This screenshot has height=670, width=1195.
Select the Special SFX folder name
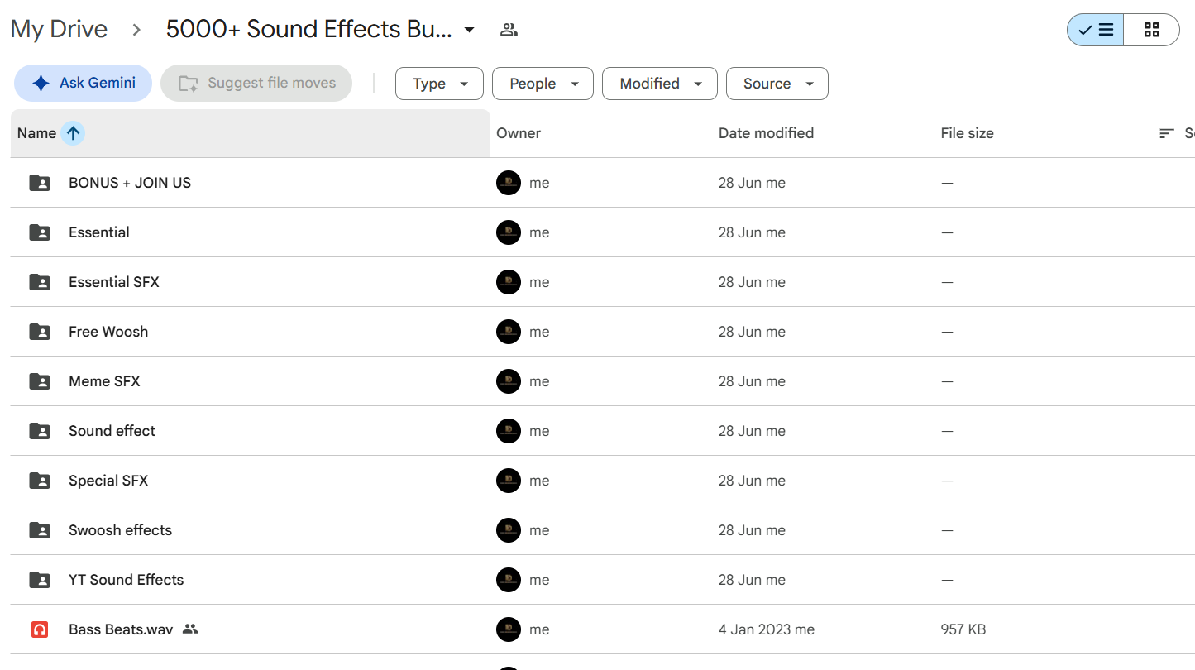coord(108,481)
